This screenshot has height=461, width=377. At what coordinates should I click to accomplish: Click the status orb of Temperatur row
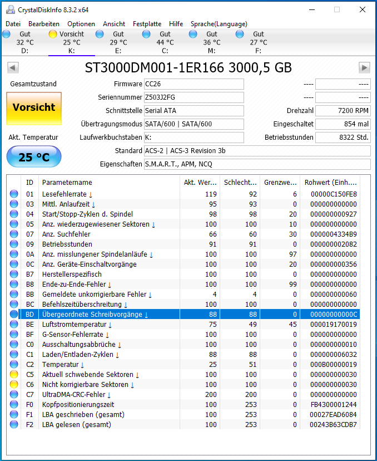pyautogui.click(x=14, y=364)
